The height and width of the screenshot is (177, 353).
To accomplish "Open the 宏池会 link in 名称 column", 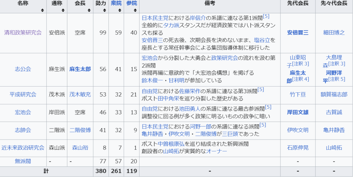I will point(23,112).
